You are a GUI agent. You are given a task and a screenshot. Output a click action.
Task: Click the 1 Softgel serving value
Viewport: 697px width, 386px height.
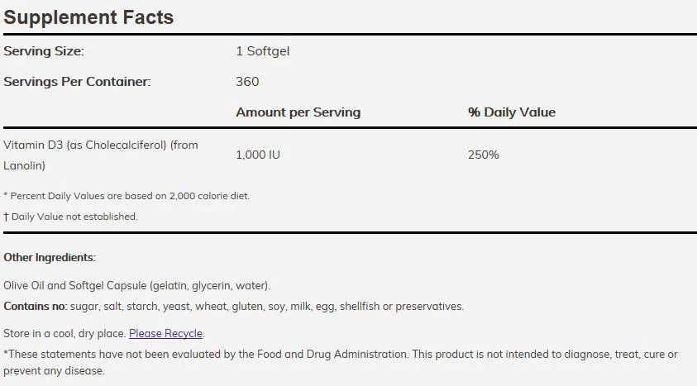pyautogui.click(x=262, y=51)
